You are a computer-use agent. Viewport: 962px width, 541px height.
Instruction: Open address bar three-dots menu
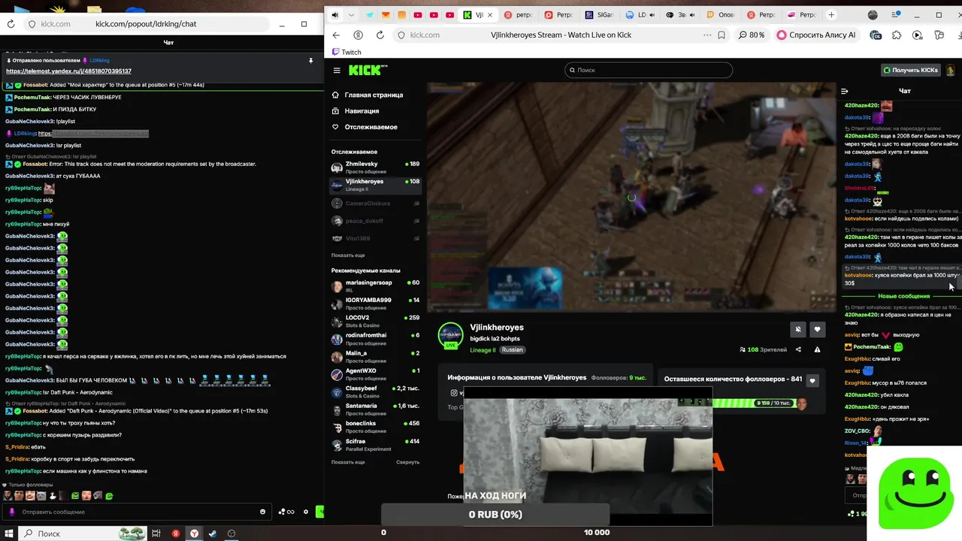[x=707, y=35]
